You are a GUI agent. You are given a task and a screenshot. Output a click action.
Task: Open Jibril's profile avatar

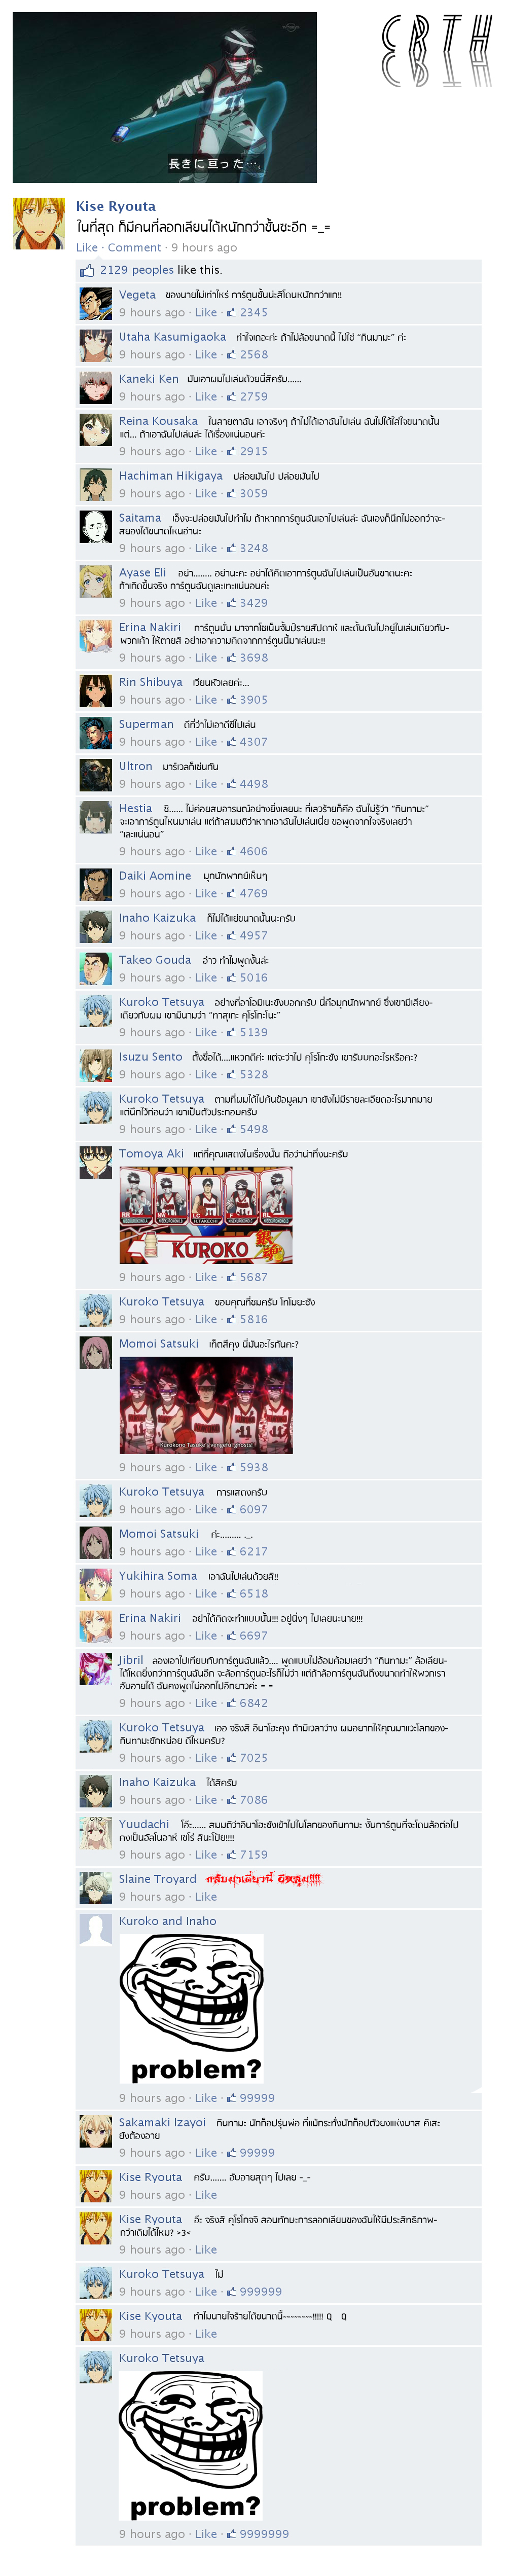96,1669
